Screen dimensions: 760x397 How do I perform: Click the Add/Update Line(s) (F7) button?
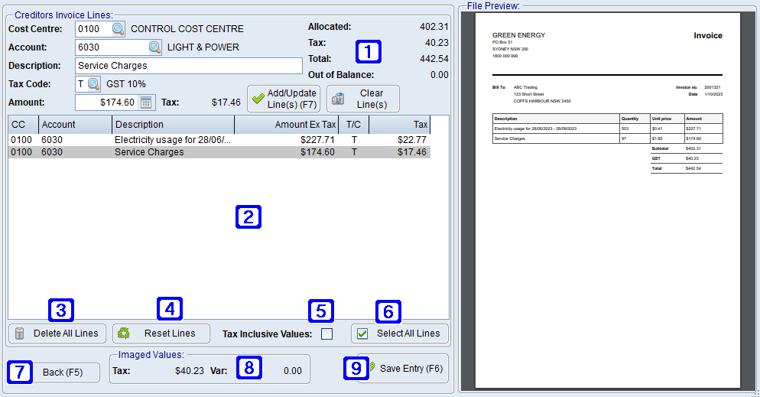point(283,99)
